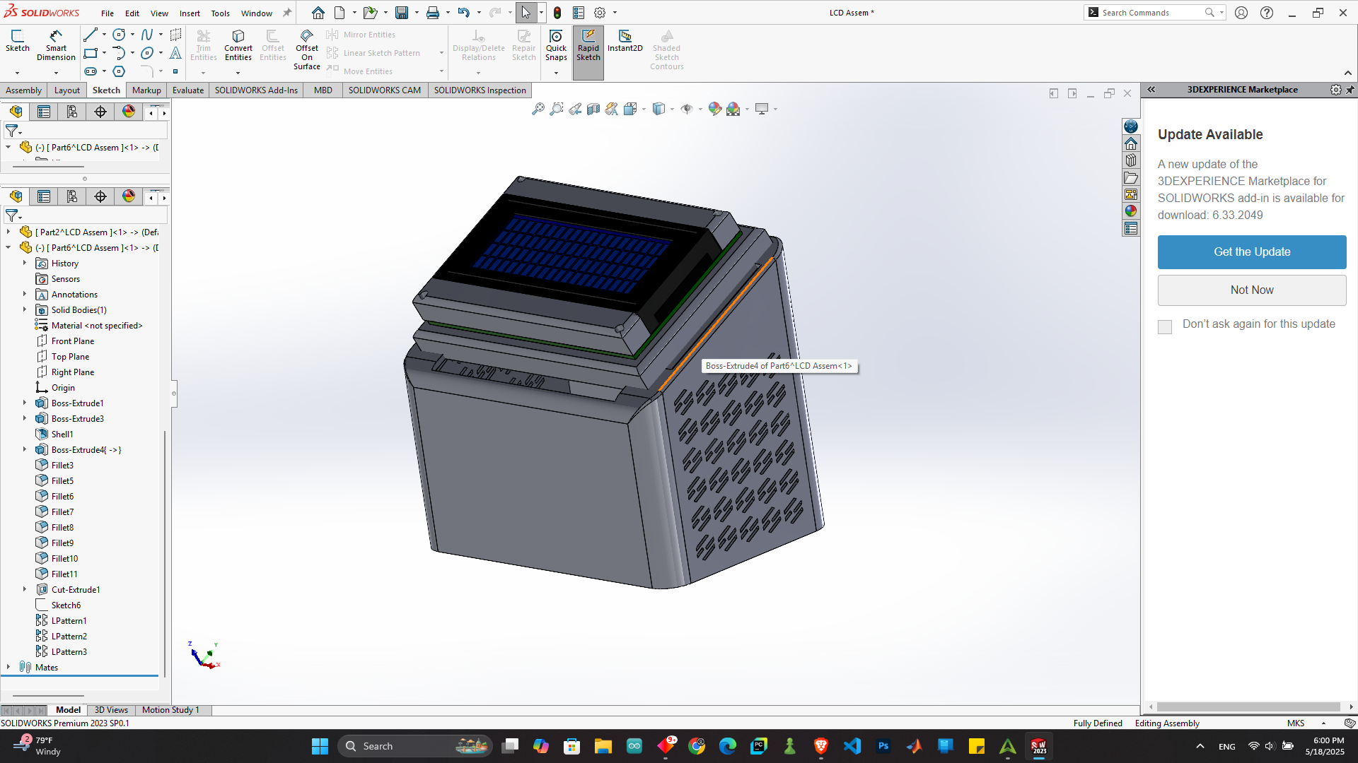Click the Get the Update button

tap(1251, 252)
